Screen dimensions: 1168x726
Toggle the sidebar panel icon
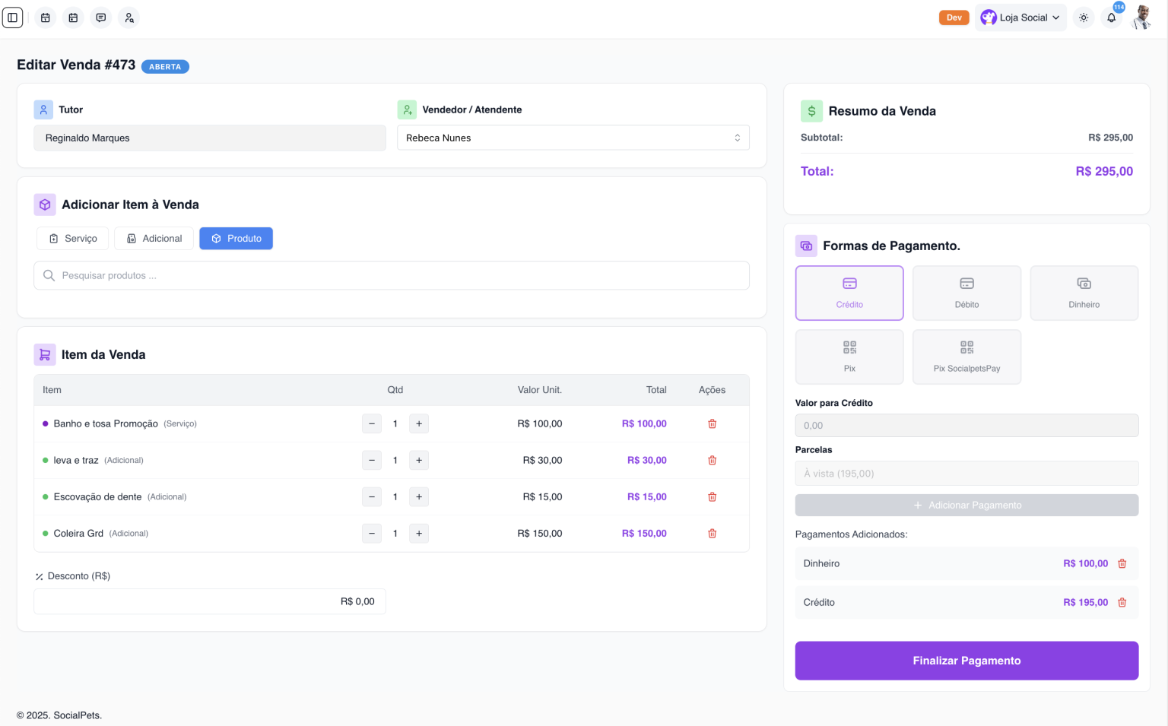tap(13, 17)
